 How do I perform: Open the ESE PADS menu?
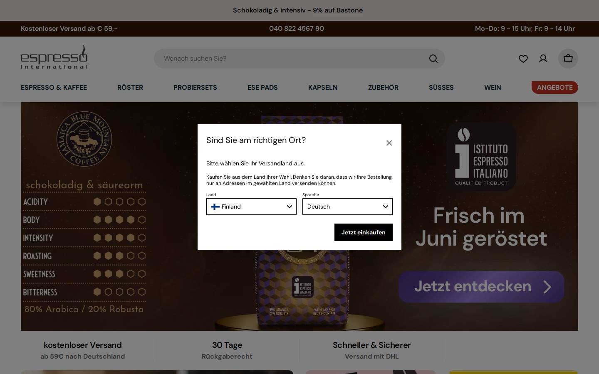262,87
